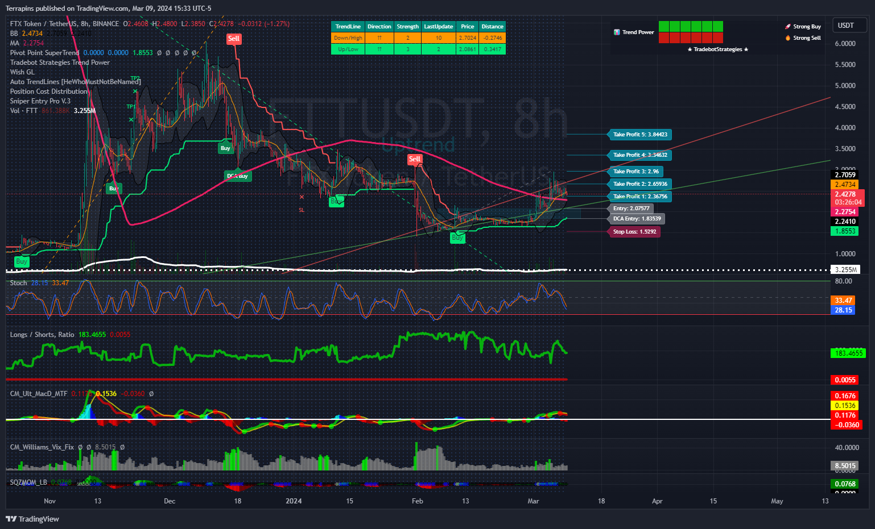Click the Take Profit 5: 3.84423 label

pyautogui.click(x=640, y=135)
